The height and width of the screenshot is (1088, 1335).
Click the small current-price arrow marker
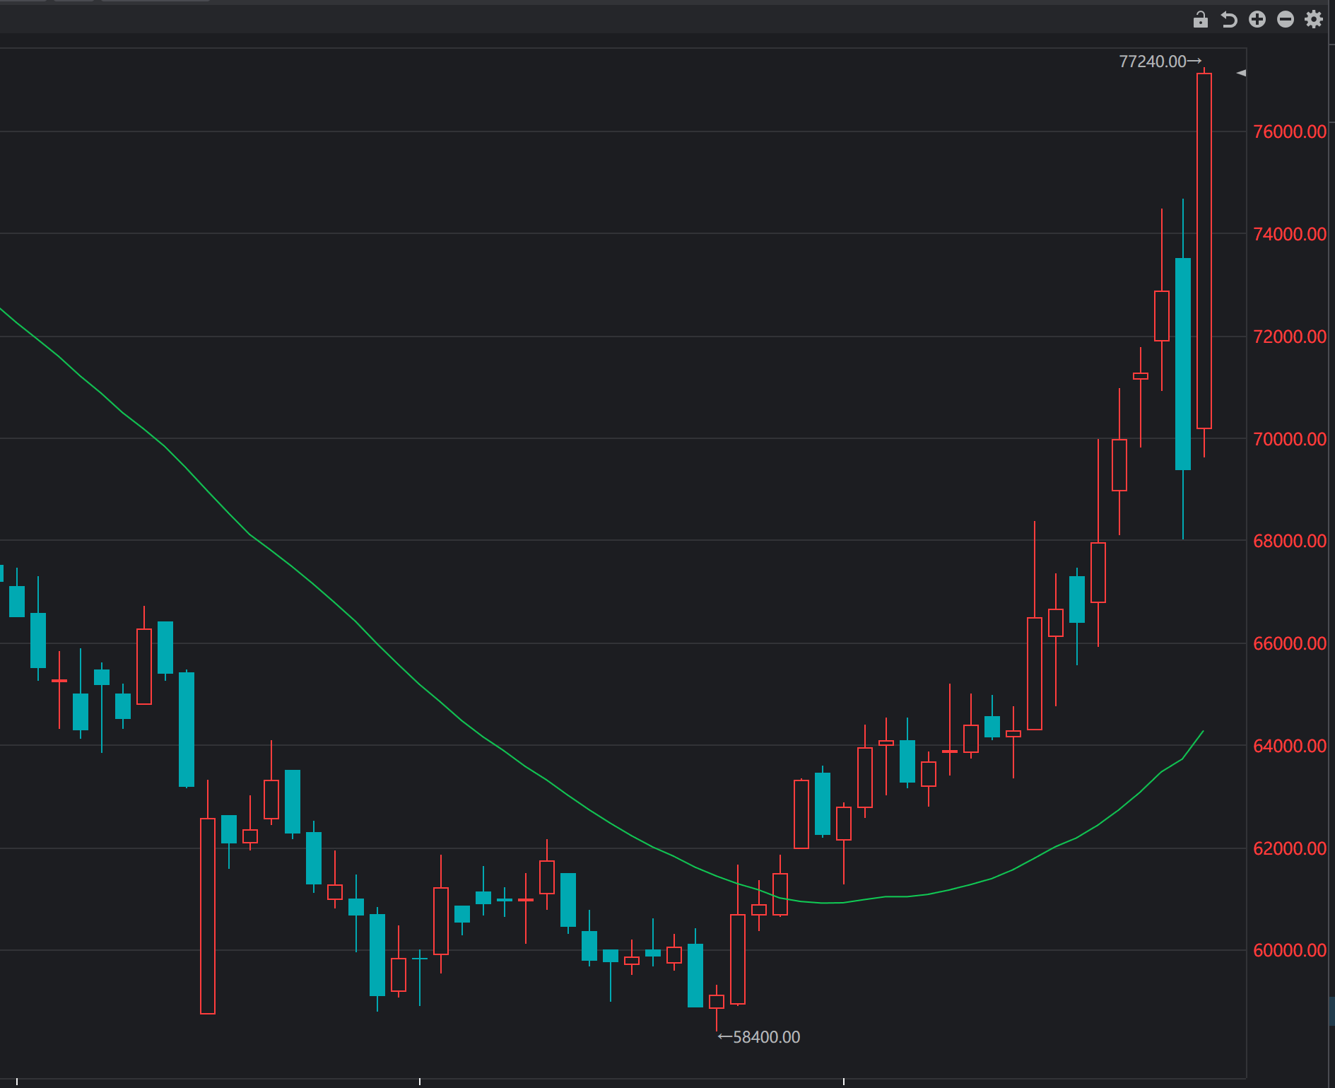(x=1241, y=73)
